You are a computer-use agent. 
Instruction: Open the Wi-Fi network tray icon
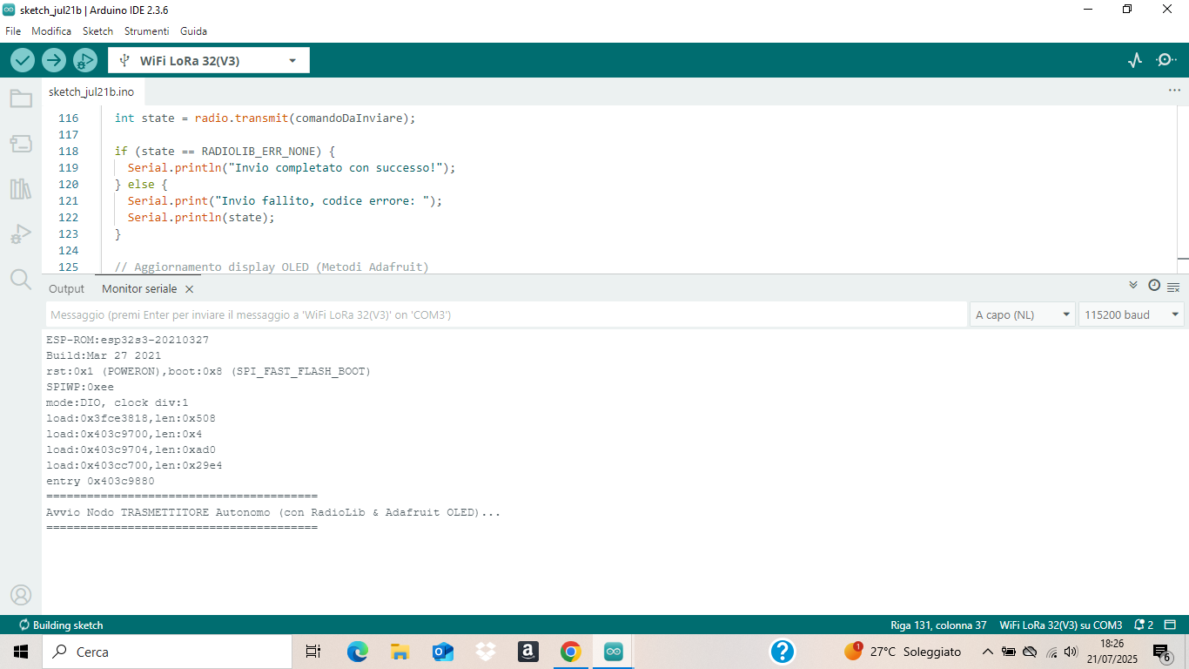[x=1051, y=652]
